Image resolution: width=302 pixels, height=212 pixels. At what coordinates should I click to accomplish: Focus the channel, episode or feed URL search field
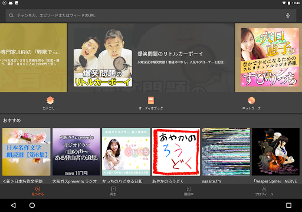click(151, 15)
